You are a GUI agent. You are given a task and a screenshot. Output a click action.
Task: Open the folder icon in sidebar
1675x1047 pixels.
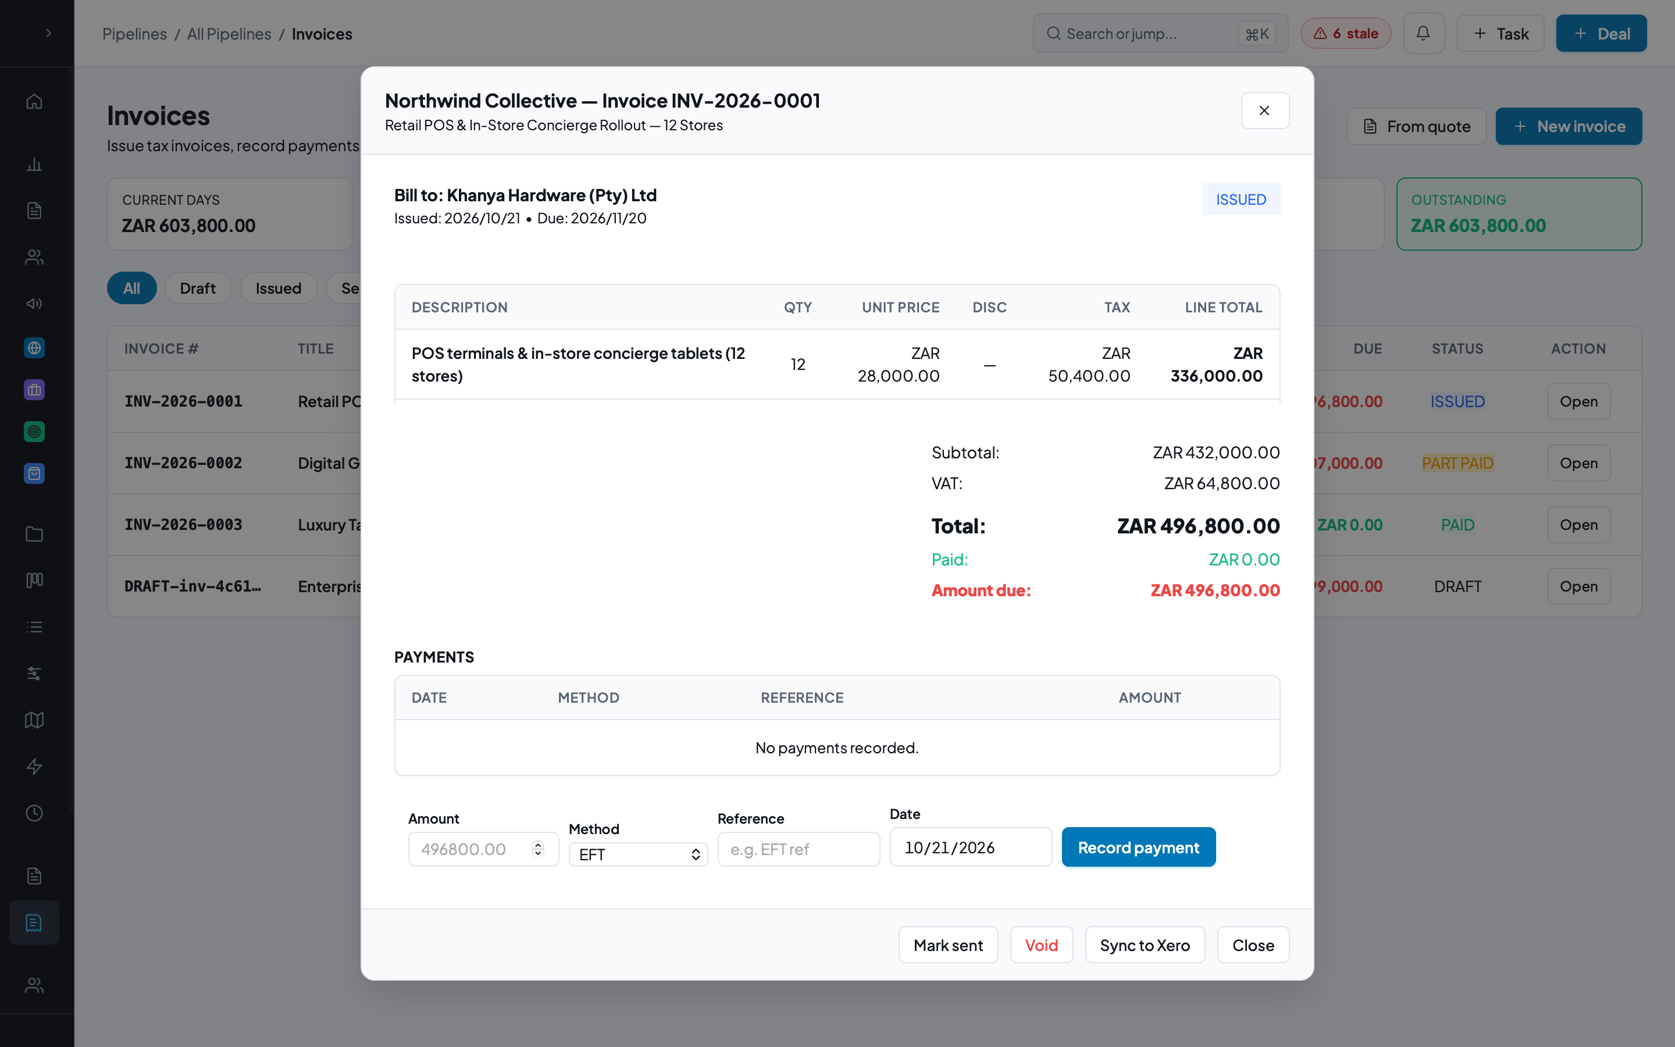click(x=34, y=534)
